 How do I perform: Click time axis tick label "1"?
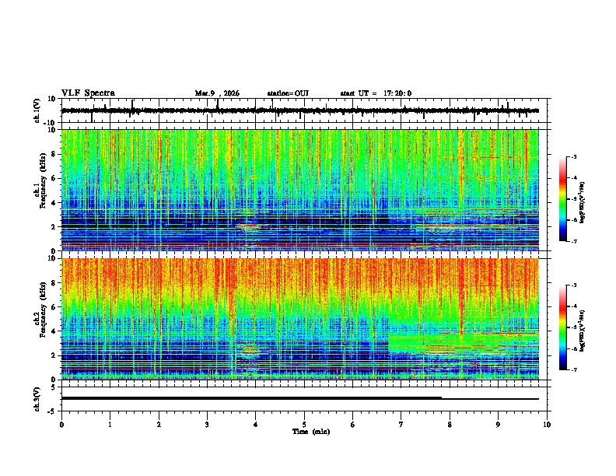tap(110, 425)
